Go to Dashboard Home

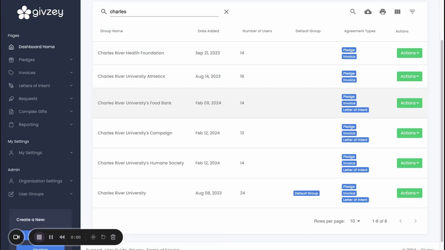[37, 47]
